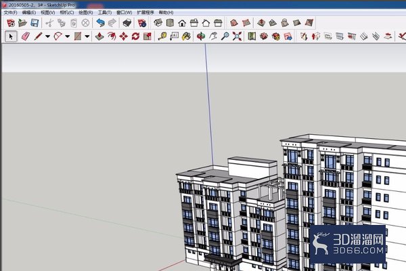The width and height of the screenshot is (406, 271).
Task: Select the Sandbox Smoove tool
Action: coord(261,23)
